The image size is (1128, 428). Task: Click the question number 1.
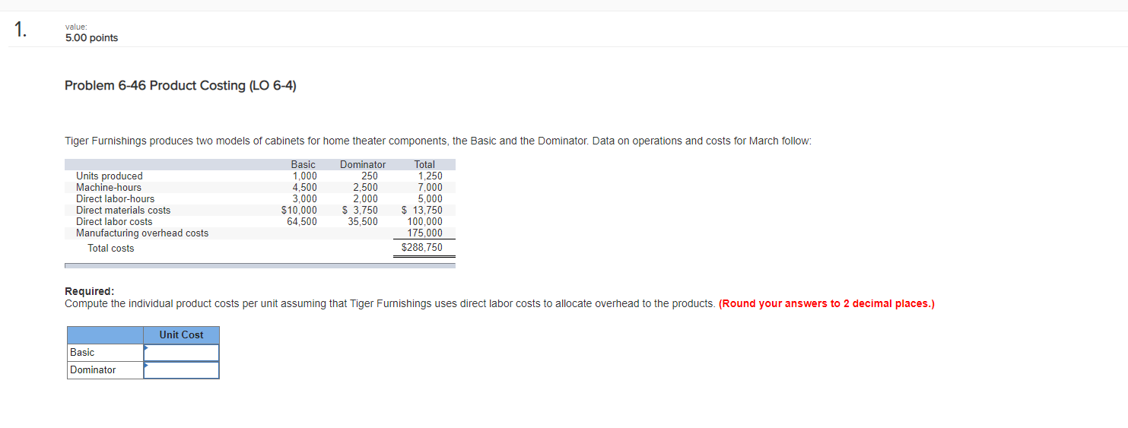pos(20,30)
